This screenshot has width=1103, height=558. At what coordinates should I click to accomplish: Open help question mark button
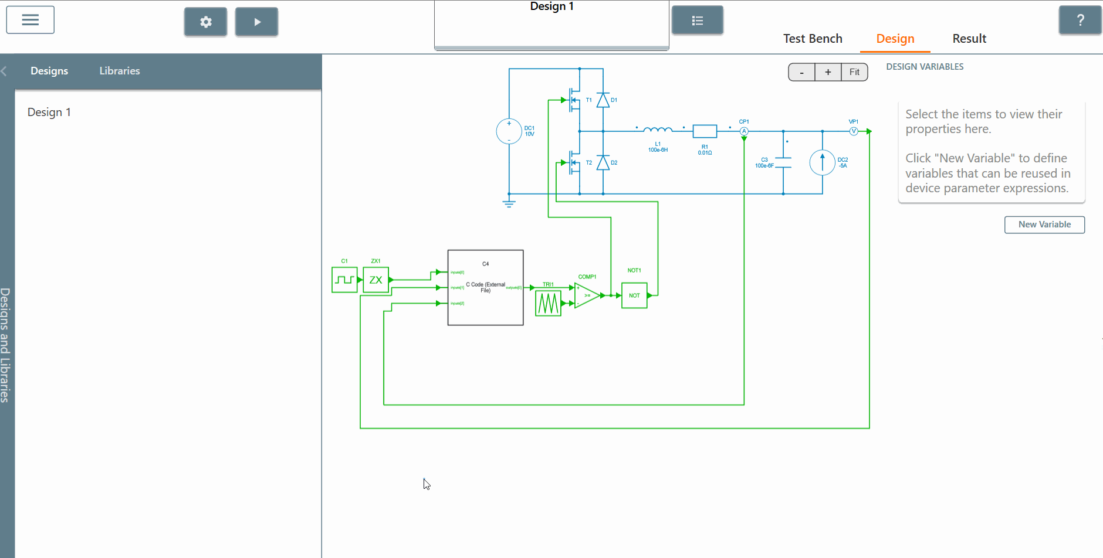tap(1080, 21)
